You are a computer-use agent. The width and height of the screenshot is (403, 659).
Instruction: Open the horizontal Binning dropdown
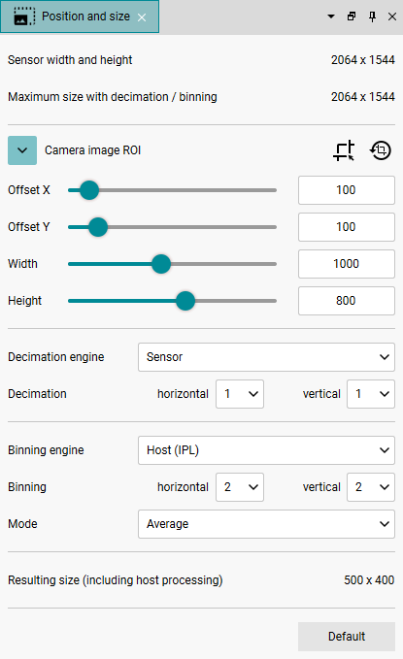[240, 487]
